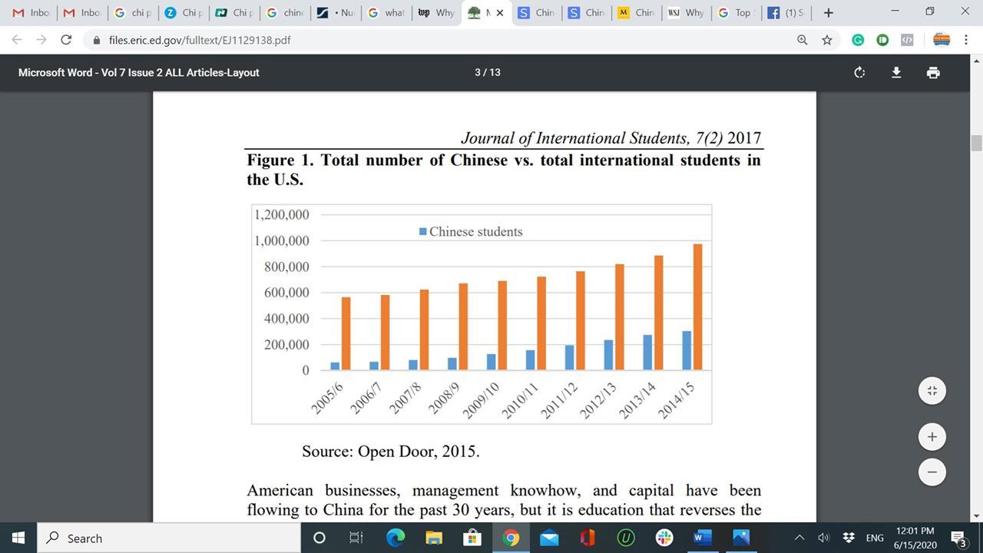This screenshot has width=983, height=553.
Task: Open the Windows Start menu
Action: click(18, 538)
